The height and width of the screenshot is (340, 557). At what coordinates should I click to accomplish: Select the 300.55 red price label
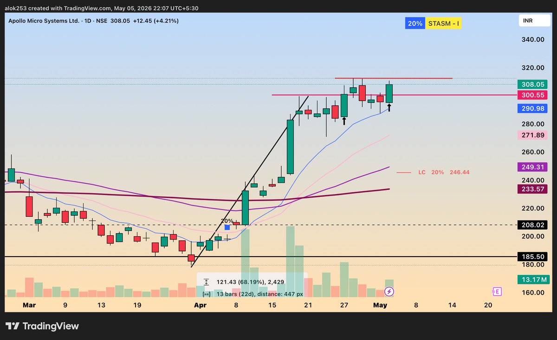(533, 95)
